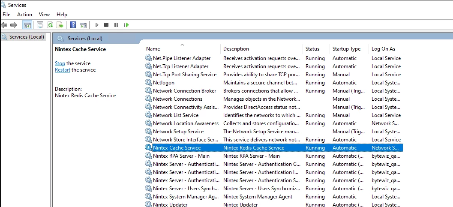Viewport: 453px width, 207px height.
Task: Open the Properties toolbar icon
Action: (x=40, y=25)
